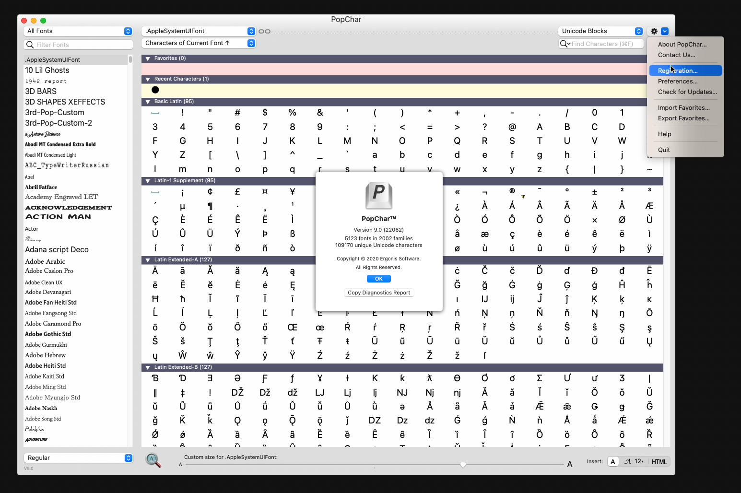Set insert mode to HTML
Screen dimensions: 741x493
(659, 462)
